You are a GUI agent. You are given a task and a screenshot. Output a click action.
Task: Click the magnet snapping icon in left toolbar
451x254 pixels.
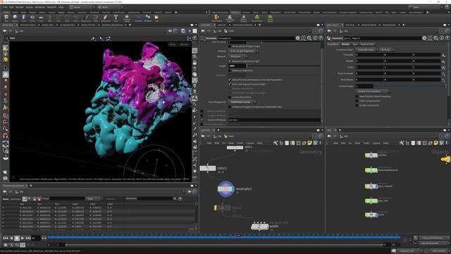[6, 135]
